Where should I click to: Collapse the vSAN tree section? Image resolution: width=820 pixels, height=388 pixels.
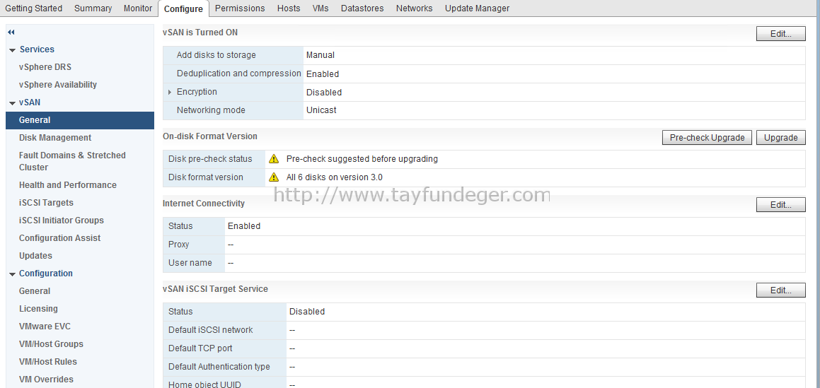click(12, 103)
